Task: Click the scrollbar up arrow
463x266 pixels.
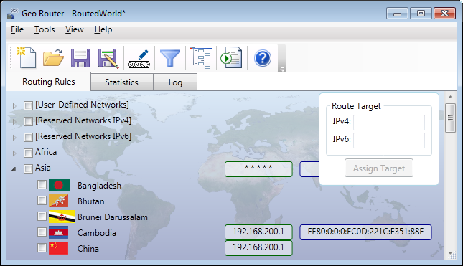Action: (x=450, y=97)
